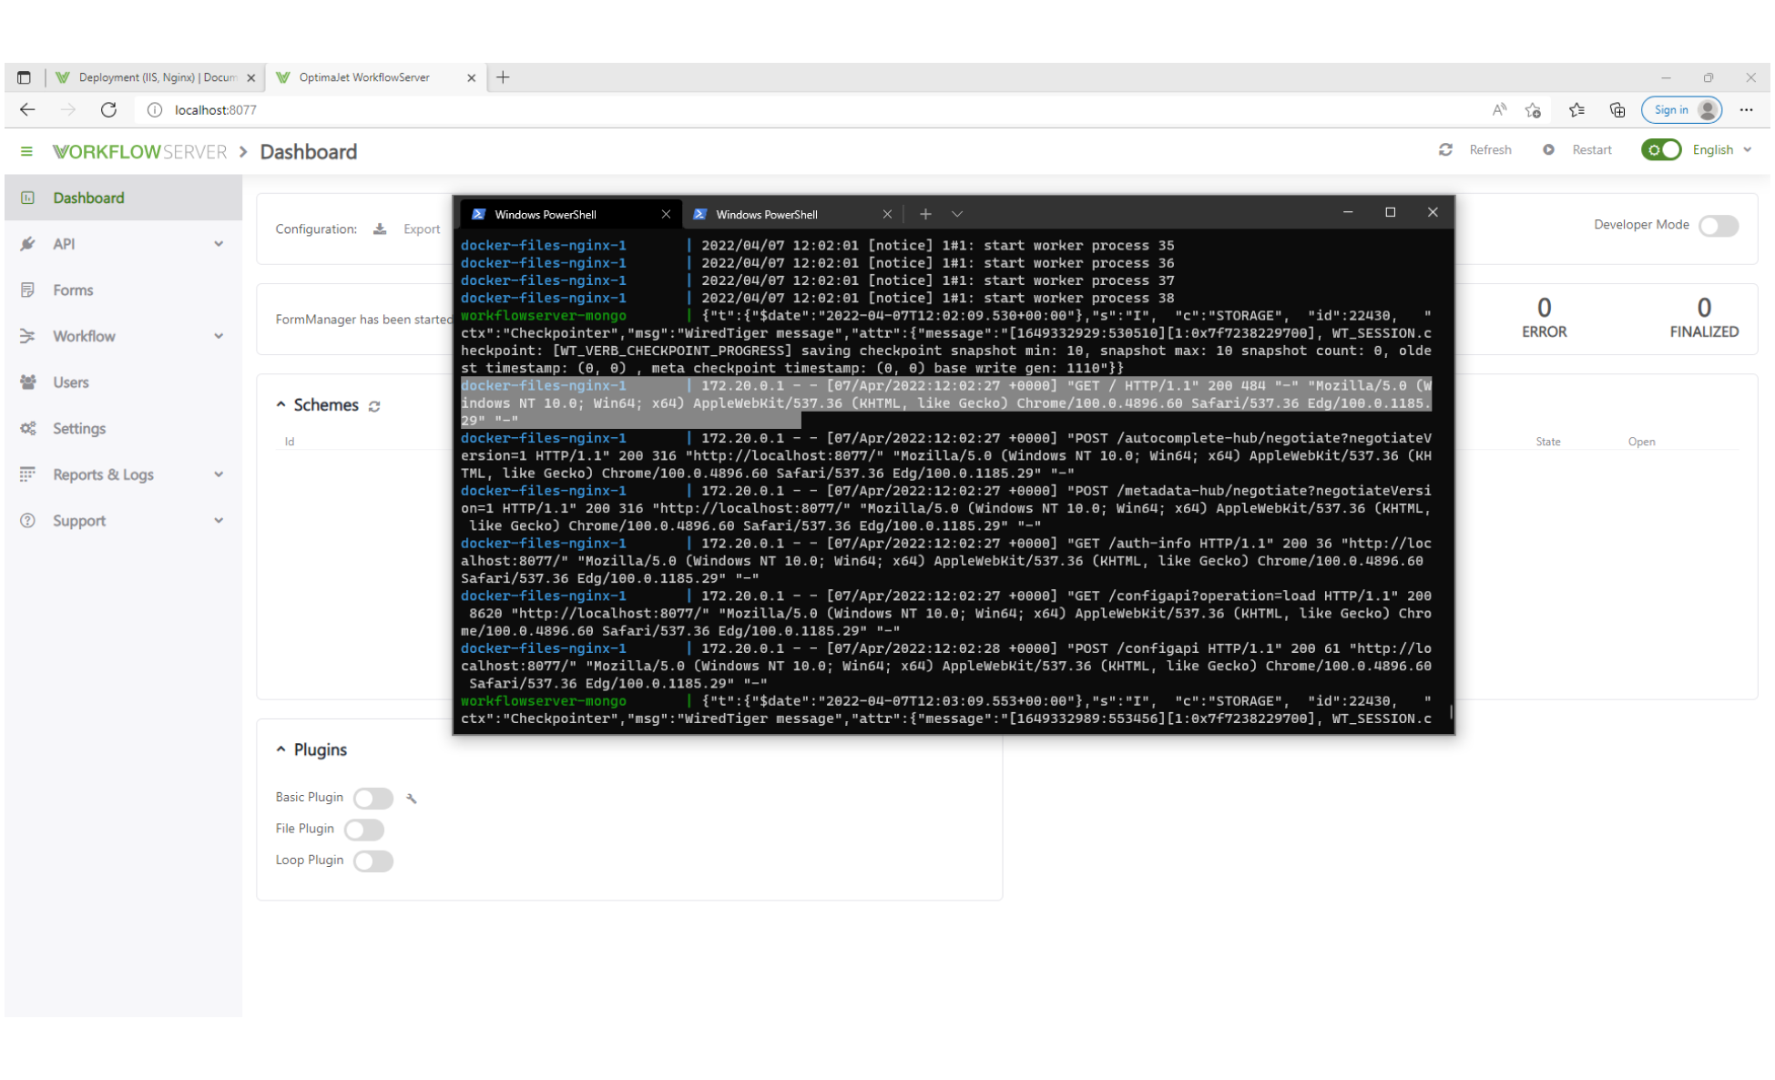Open new PowerShell tab plus
The image size is (1775, 1080).
[x=925, y=214]
